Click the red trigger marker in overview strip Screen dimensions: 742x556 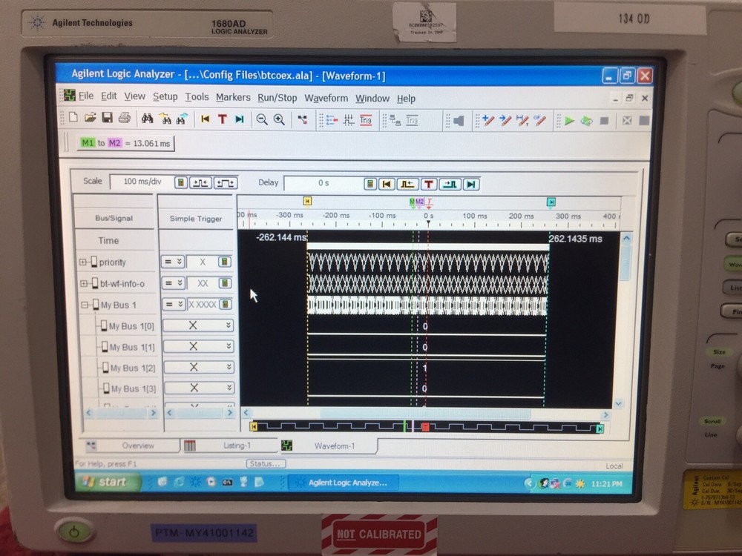[425, 427]
